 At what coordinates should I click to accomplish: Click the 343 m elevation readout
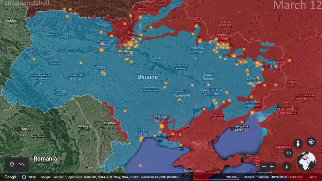click(x=313, y=177)
